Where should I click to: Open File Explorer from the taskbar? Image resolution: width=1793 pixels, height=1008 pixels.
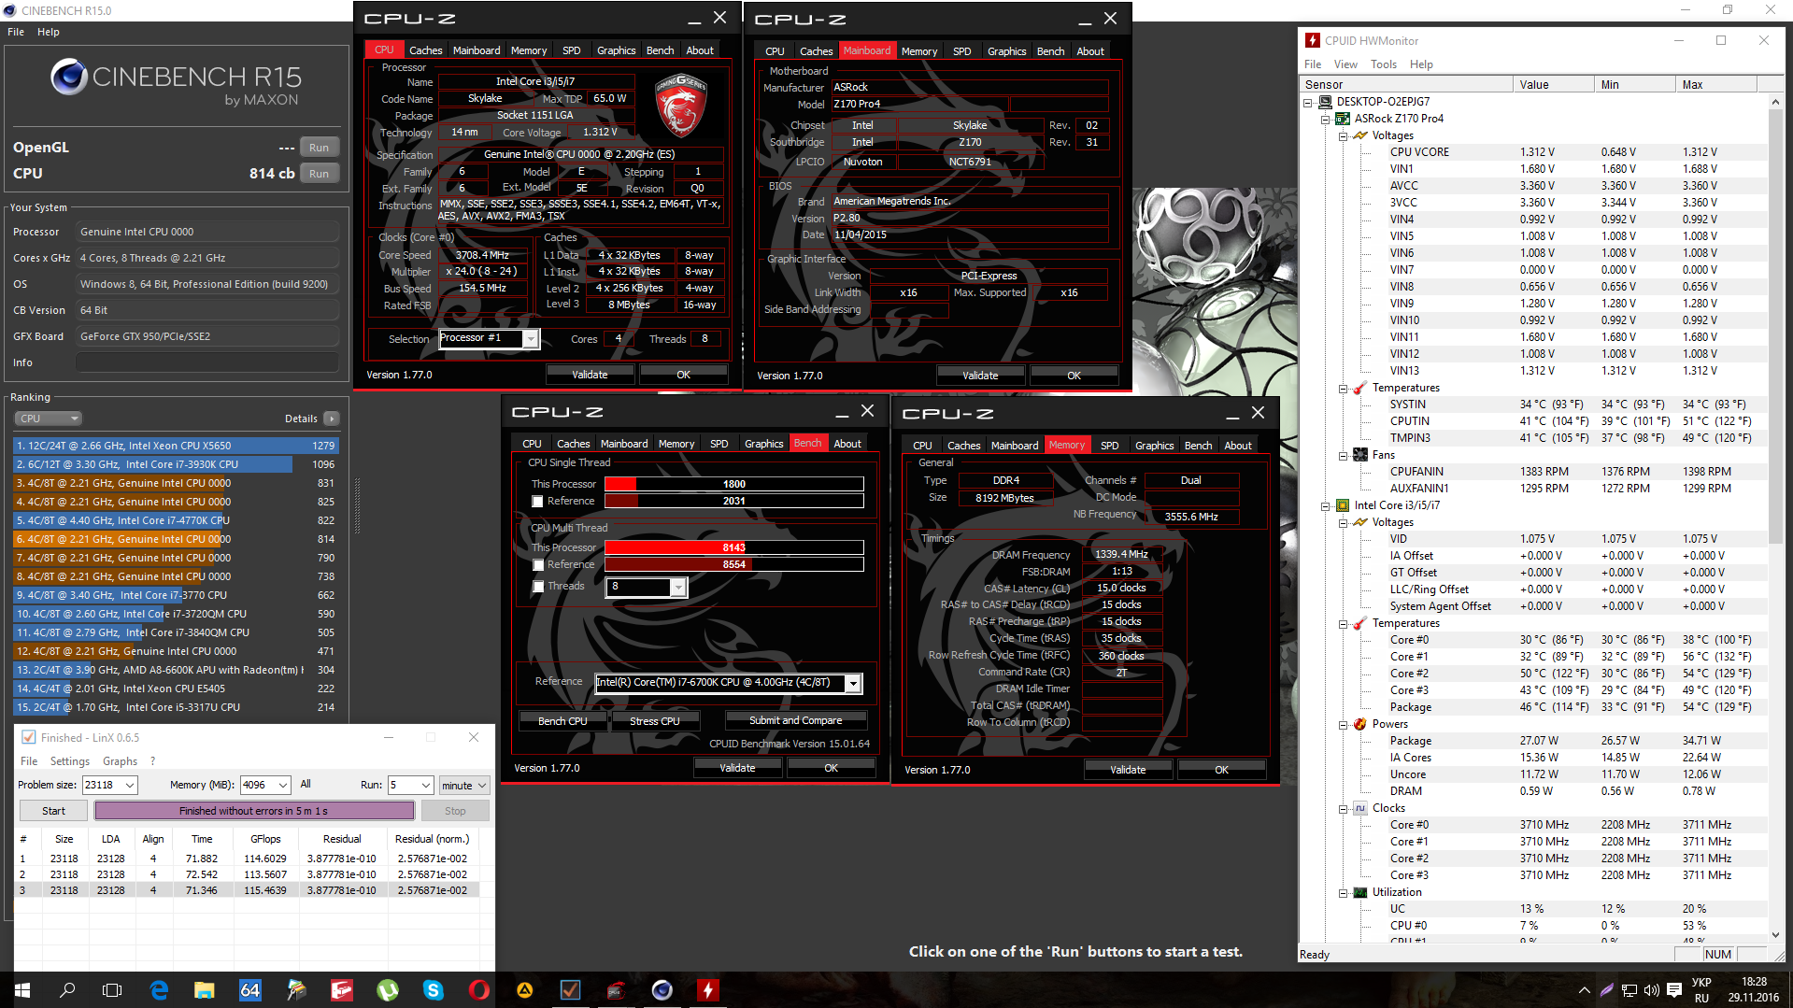[x=204, y=989]
